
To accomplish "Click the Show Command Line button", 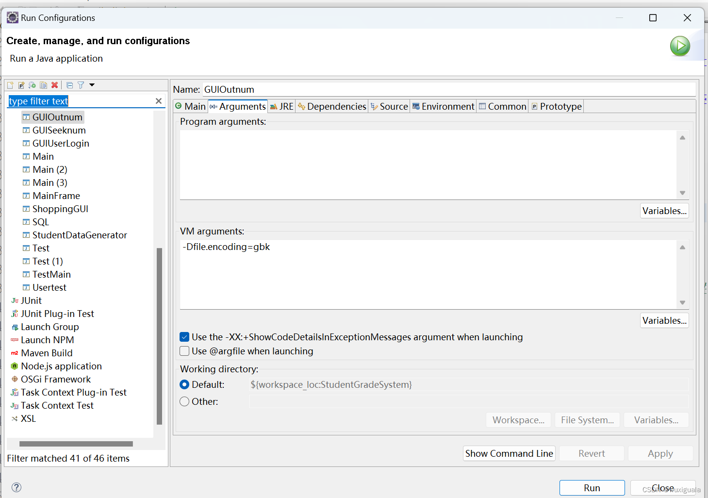I will tap(509, 453).
